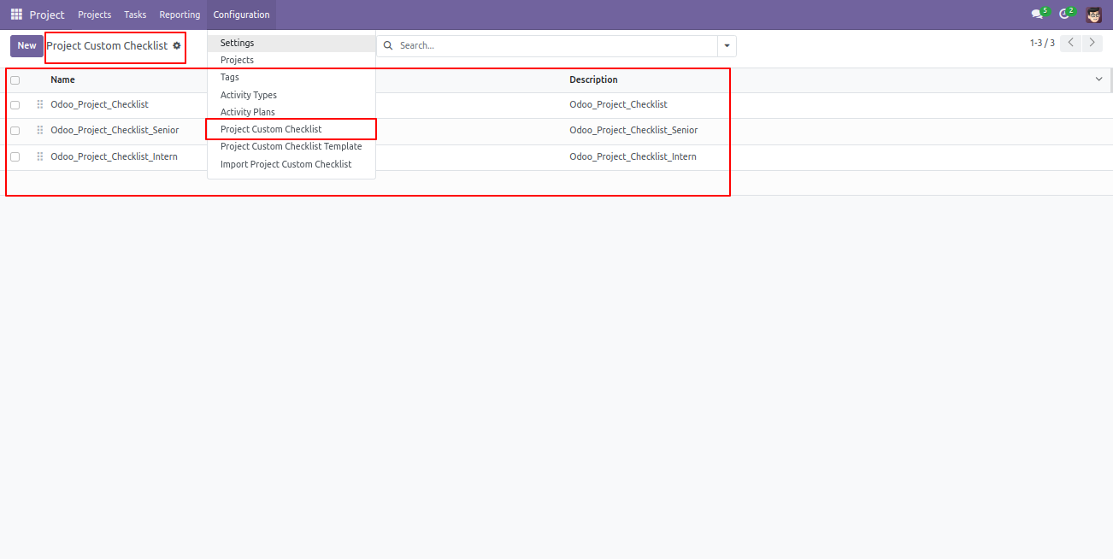Click the gear icon beside Project Custom Checklist
The image size is (1113, 559).
pos(177,45)
